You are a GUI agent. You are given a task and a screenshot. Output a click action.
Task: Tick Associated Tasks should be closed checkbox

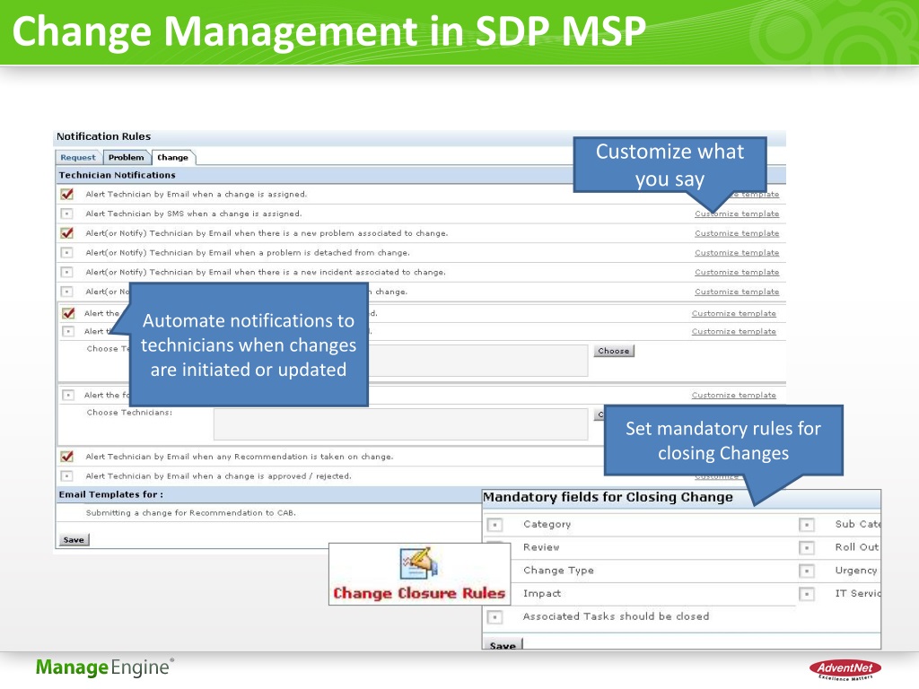click(495, 616)
